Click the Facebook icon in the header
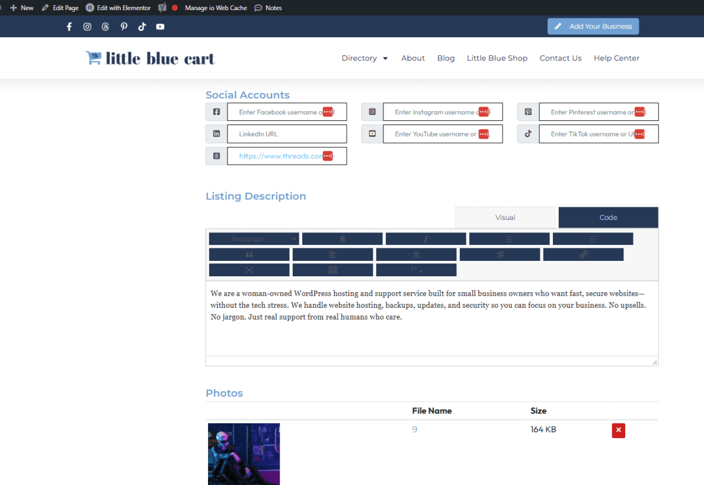 [x=69, y=26]
